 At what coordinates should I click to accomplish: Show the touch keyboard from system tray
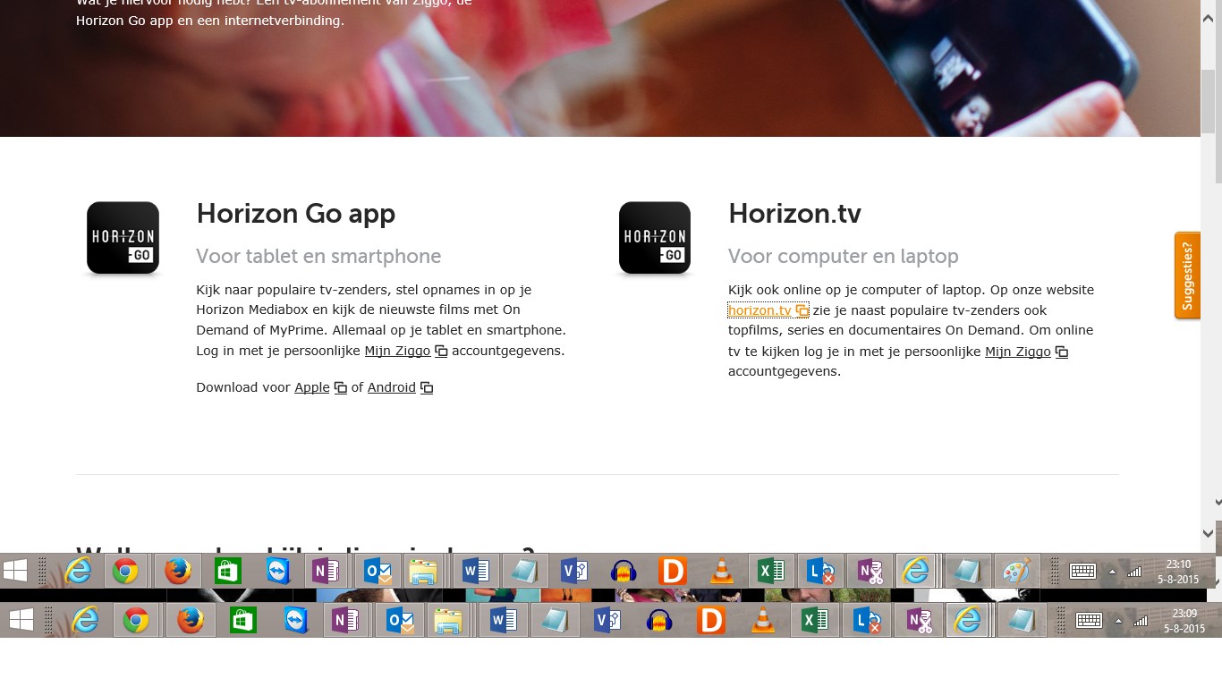(1085, 570)
